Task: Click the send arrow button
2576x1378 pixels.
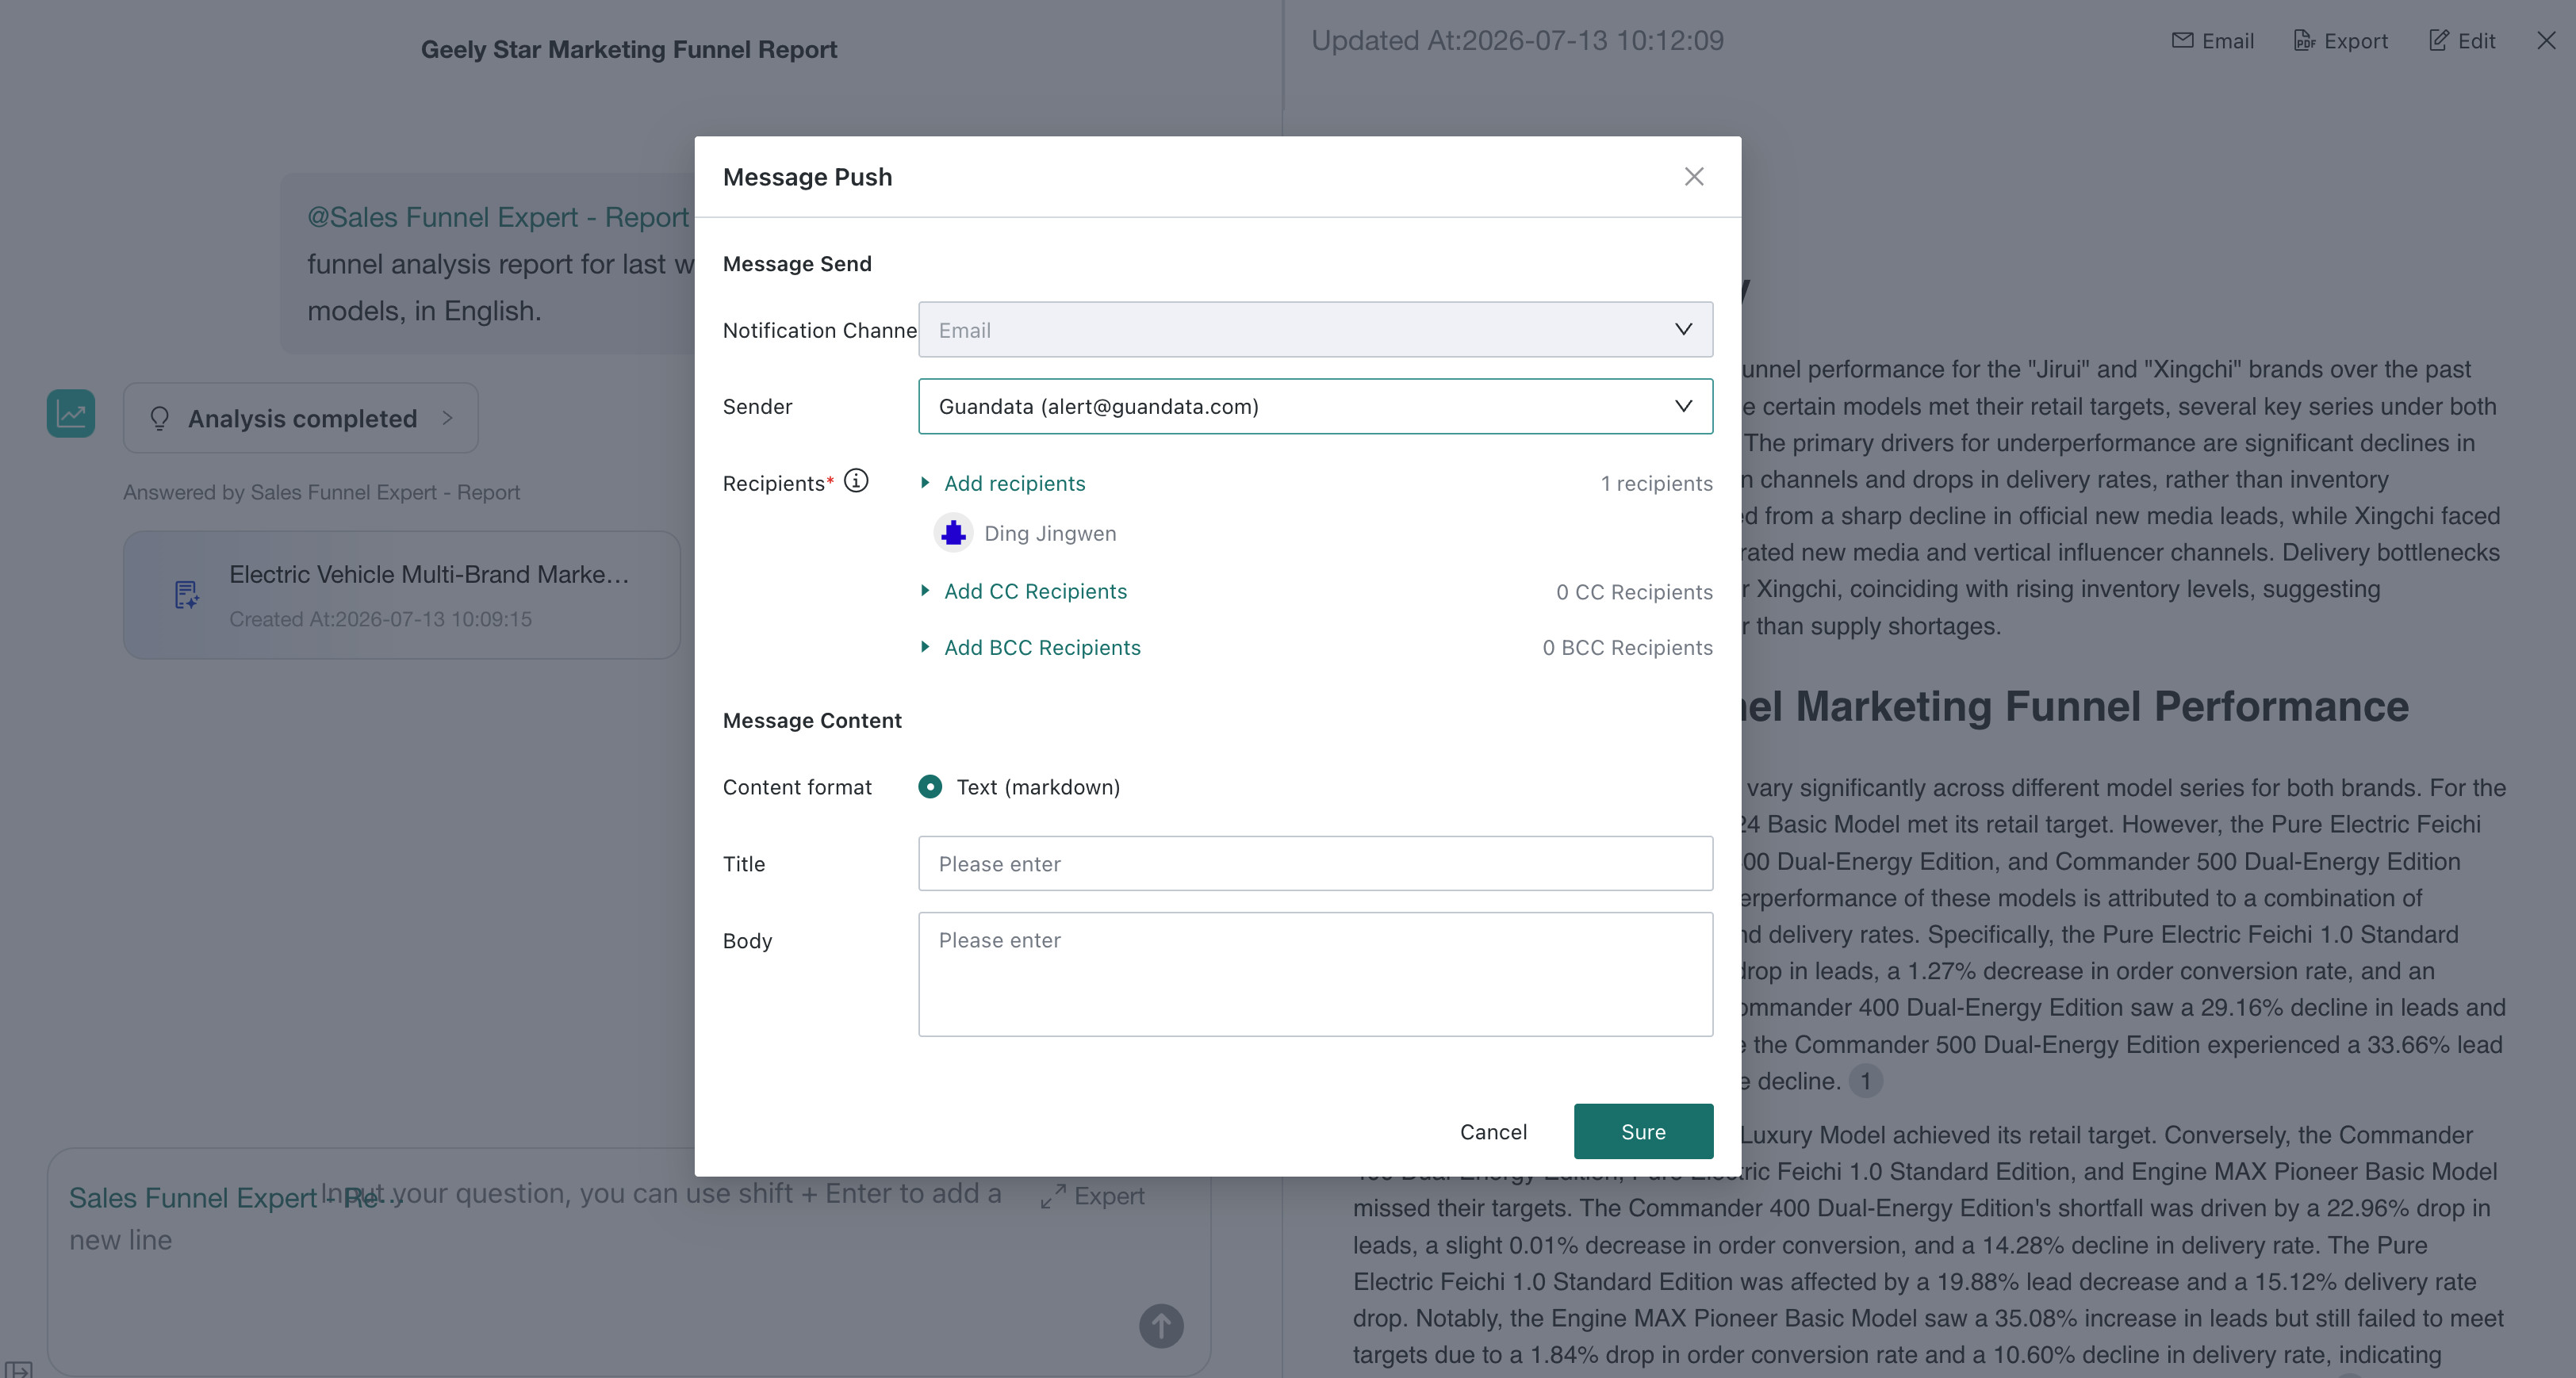Action: (1161, 1326)
